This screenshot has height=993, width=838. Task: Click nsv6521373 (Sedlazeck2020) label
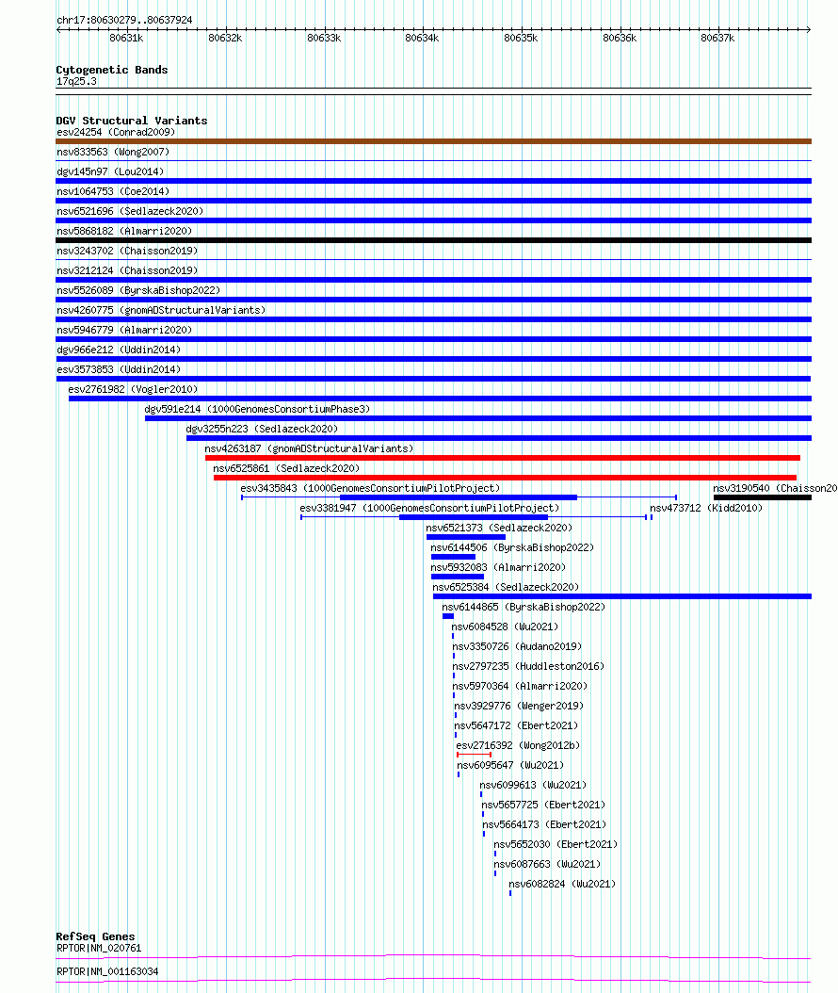tap(499, 528)
